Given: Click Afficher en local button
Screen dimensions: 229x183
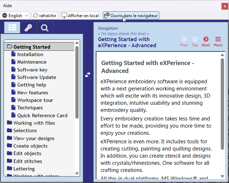Looking at the screenshot, I should point(80,15).
